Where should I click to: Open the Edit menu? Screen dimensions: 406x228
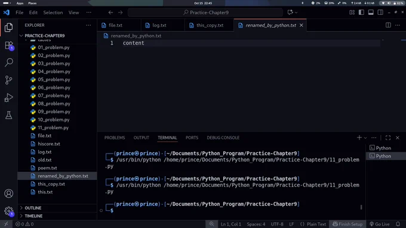[33, 13]
